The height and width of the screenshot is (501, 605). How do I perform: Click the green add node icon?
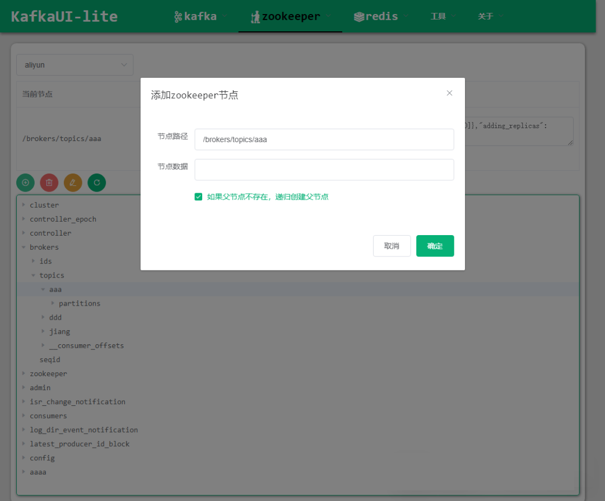click(25, 182)
